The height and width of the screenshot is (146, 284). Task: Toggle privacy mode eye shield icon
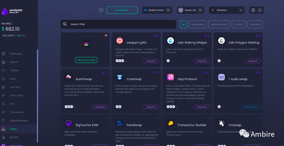click(101, 10)
